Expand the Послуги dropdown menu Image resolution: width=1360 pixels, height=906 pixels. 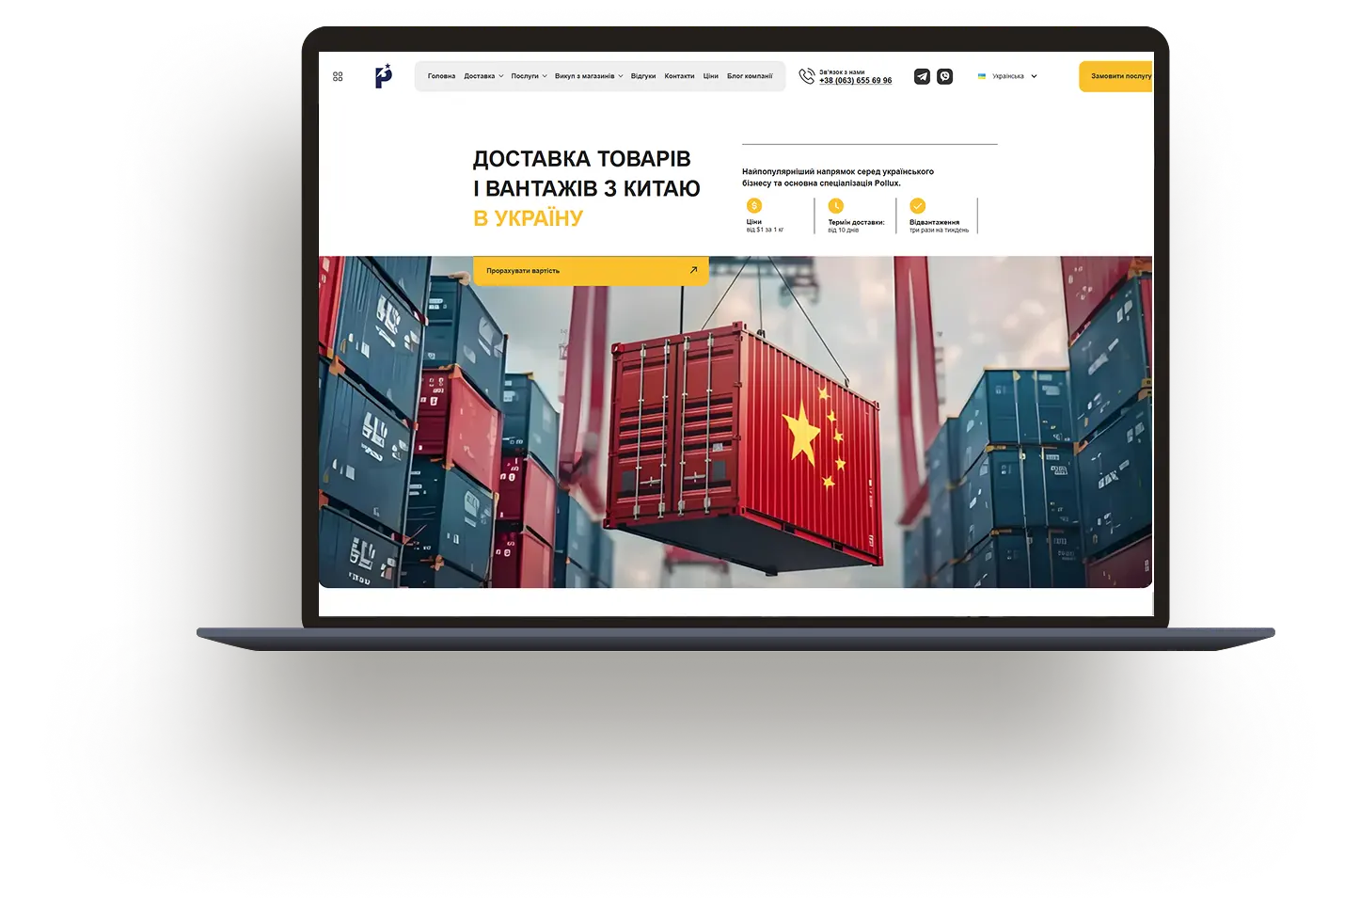tap(529, 76)
